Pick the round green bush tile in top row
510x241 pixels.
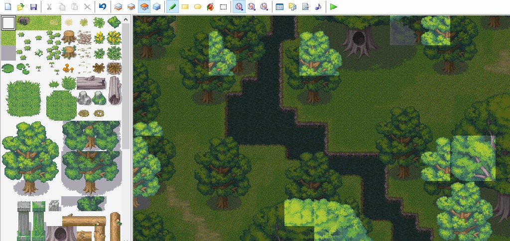[x=114, y=22]
